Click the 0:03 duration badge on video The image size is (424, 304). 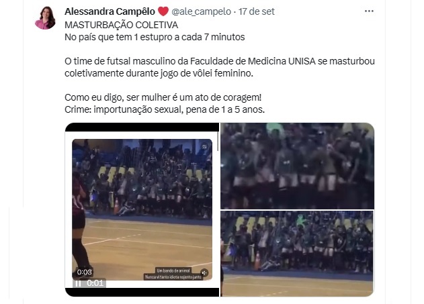coord(85,272)
